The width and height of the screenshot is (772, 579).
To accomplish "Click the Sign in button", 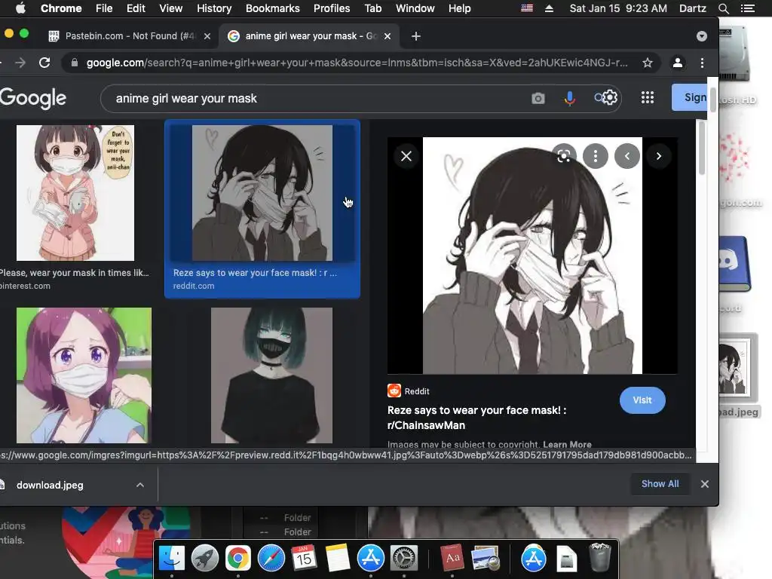I will 690,97.
